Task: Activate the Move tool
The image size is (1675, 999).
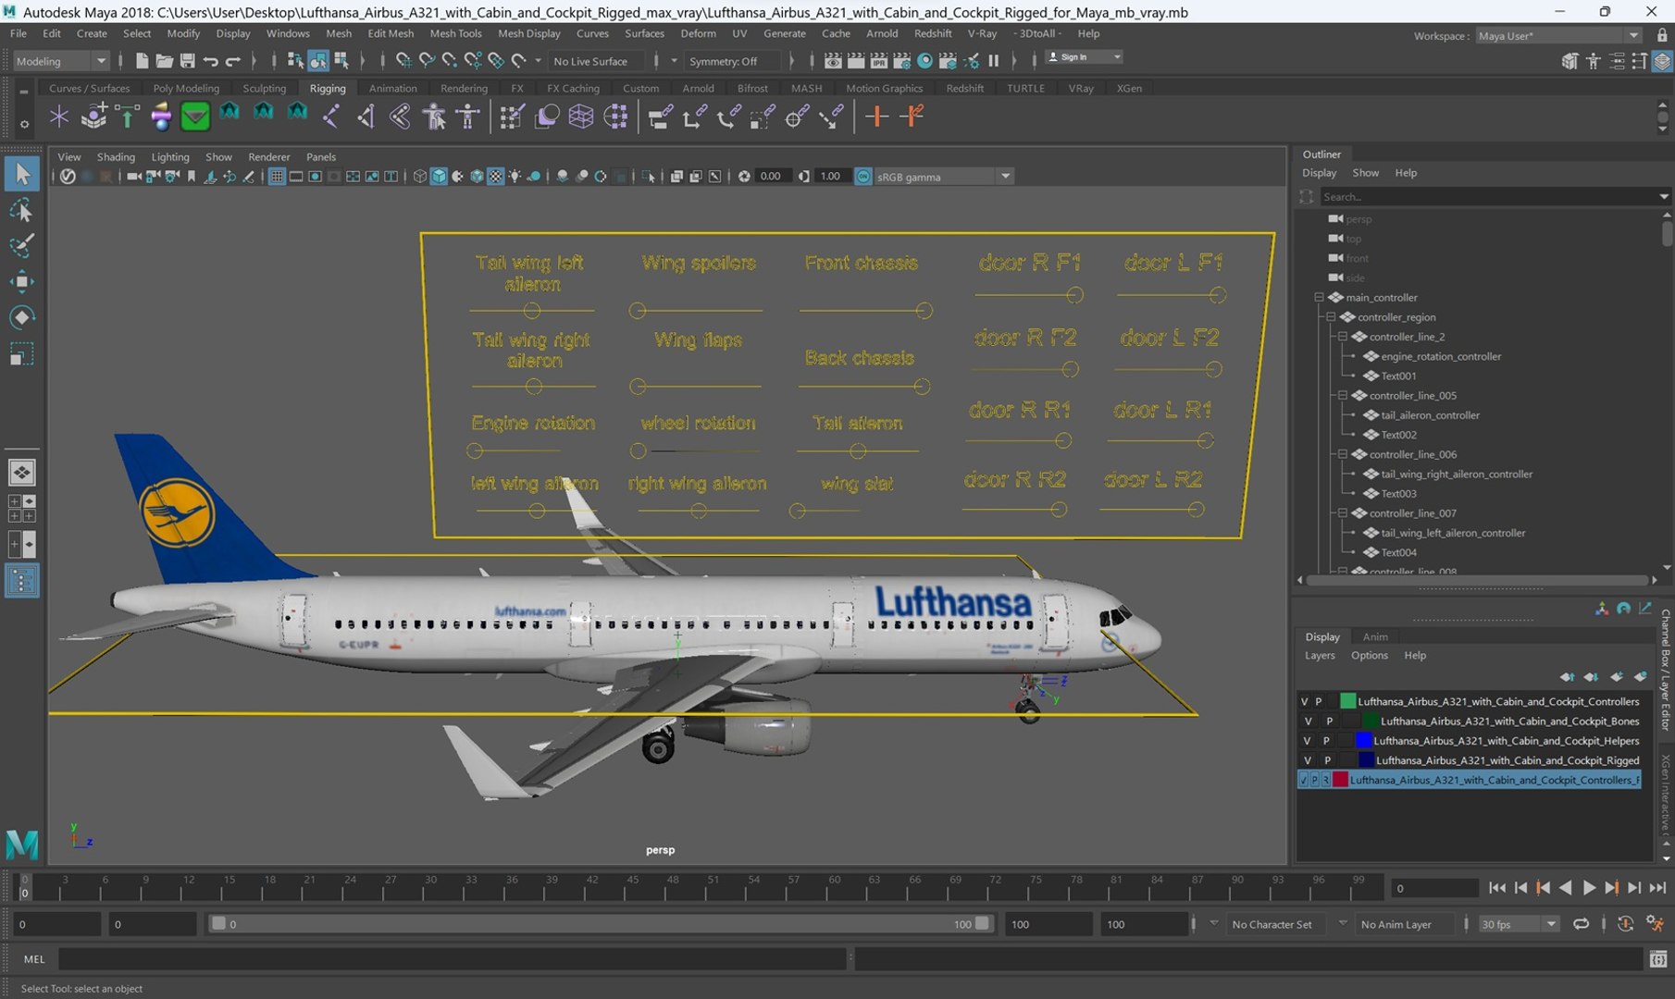Action: [21, 282]
